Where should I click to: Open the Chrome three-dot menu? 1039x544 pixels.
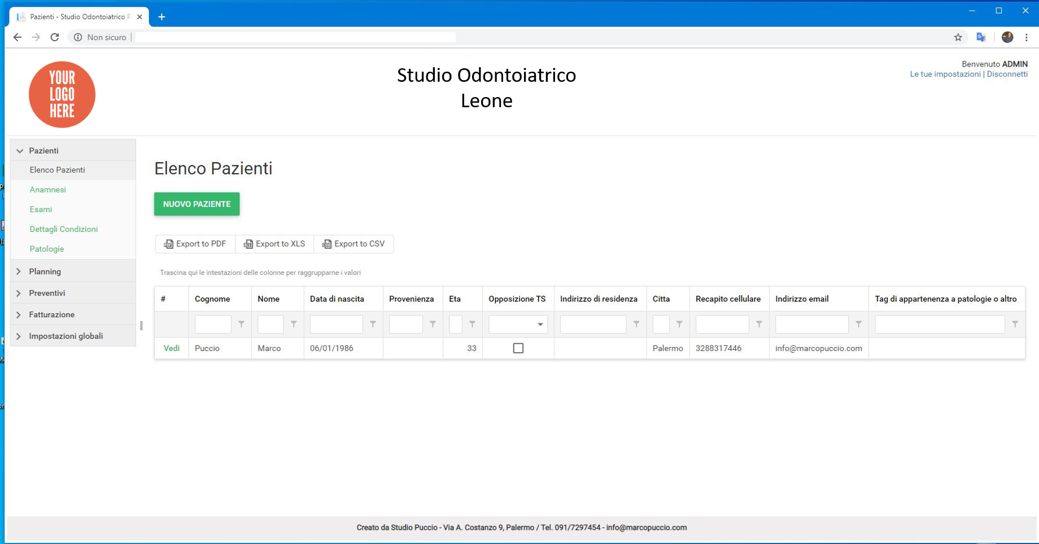tap(1027, 37)
